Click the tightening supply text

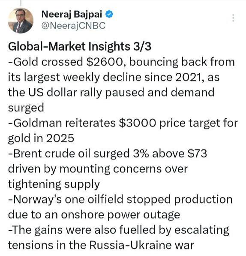click(54, 184)
